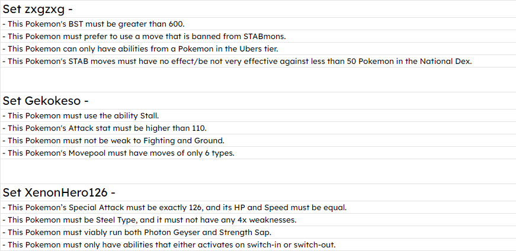
Task: Select the 'Set zxgzxg -' heading cell
Action: tap(258, 9)
